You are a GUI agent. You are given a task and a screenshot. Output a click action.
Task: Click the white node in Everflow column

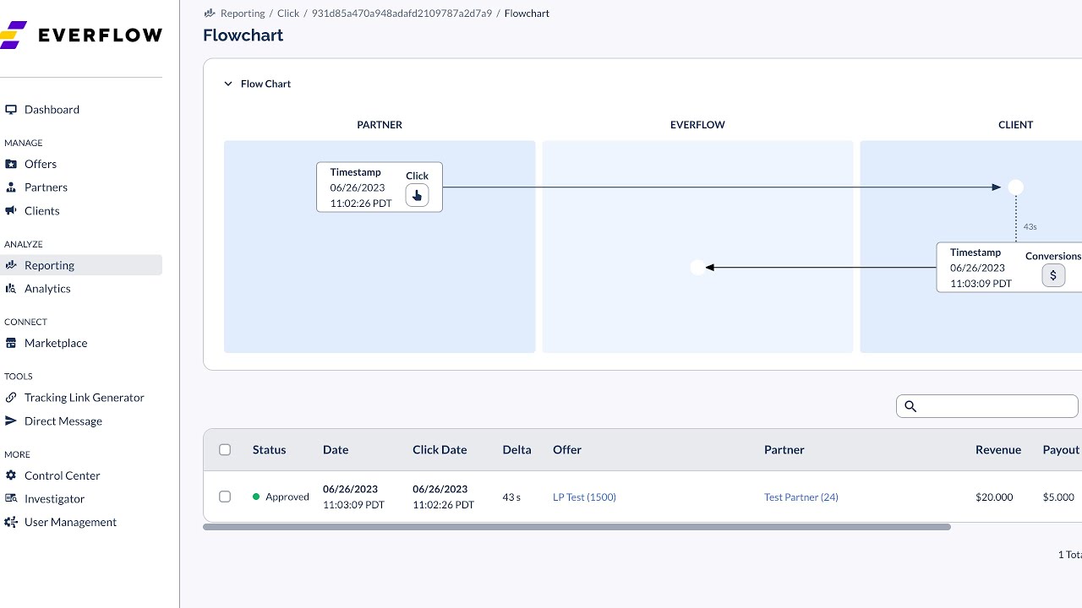(697, 268)
